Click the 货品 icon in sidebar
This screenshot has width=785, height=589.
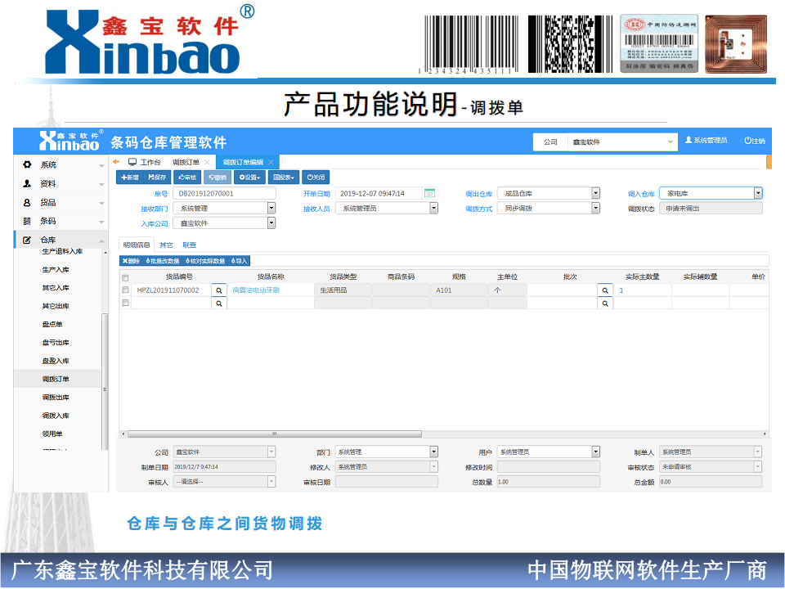pyautogui.click(x=27, y=202)
